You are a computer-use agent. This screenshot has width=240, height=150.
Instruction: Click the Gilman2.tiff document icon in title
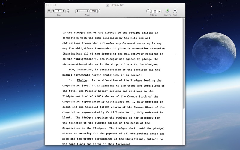[x=107, y=5]
